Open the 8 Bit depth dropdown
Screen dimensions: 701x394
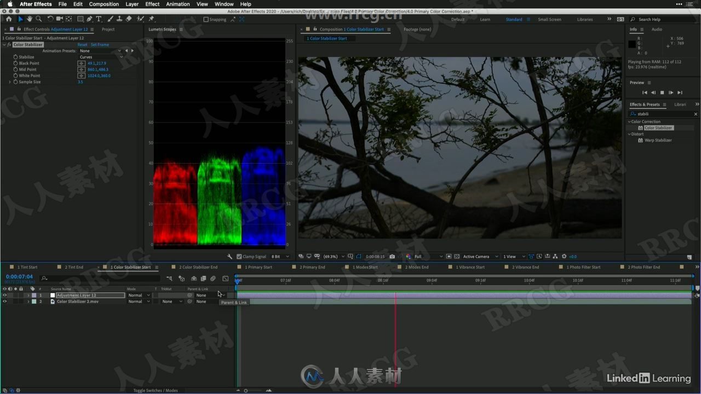[x=280, y=257]
